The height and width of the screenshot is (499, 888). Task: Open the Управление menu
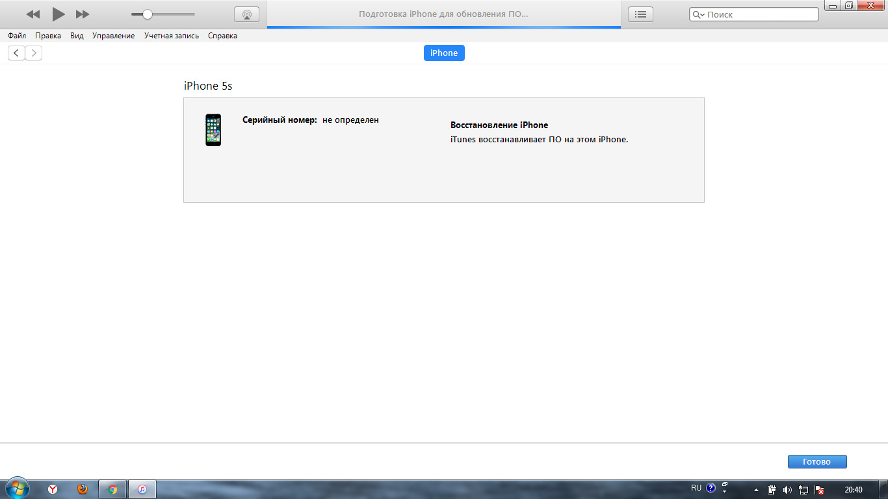(113, 36)
